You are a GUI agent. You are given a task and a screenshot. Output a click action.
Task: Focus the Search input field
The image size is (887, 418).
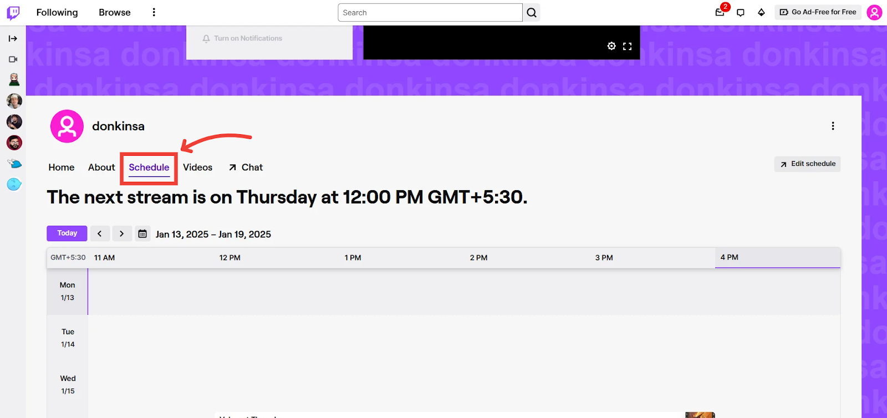pyautogui.click(x=430, y=13)
